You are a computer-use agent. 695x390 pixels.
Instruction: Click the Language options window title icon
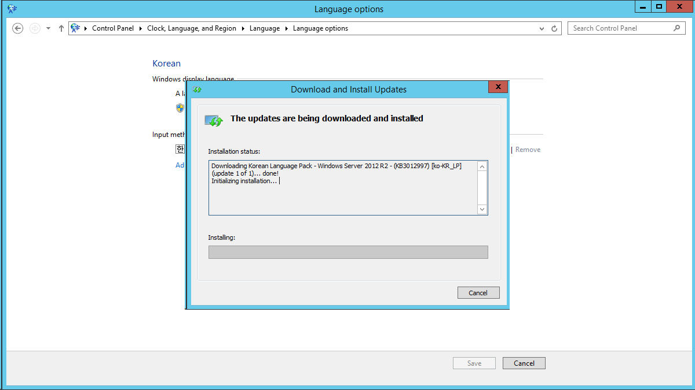[x=12, y=9]
